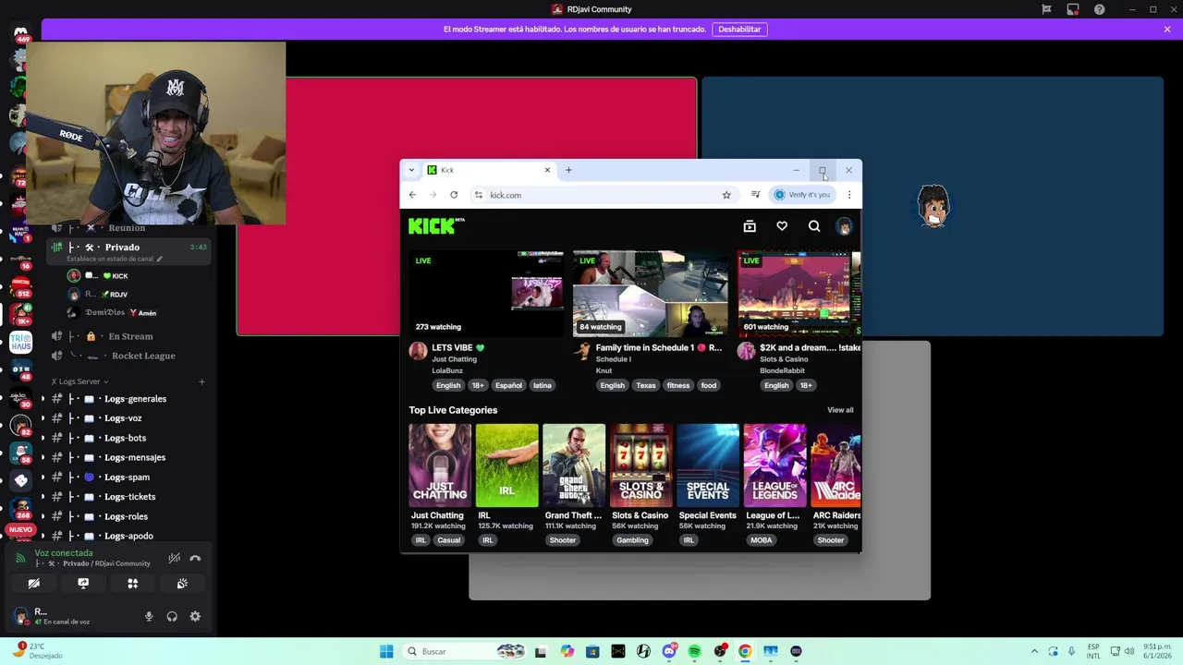1183x665 pixels.
Task: Click the Texas stream tag
Action: click(646, 385)
